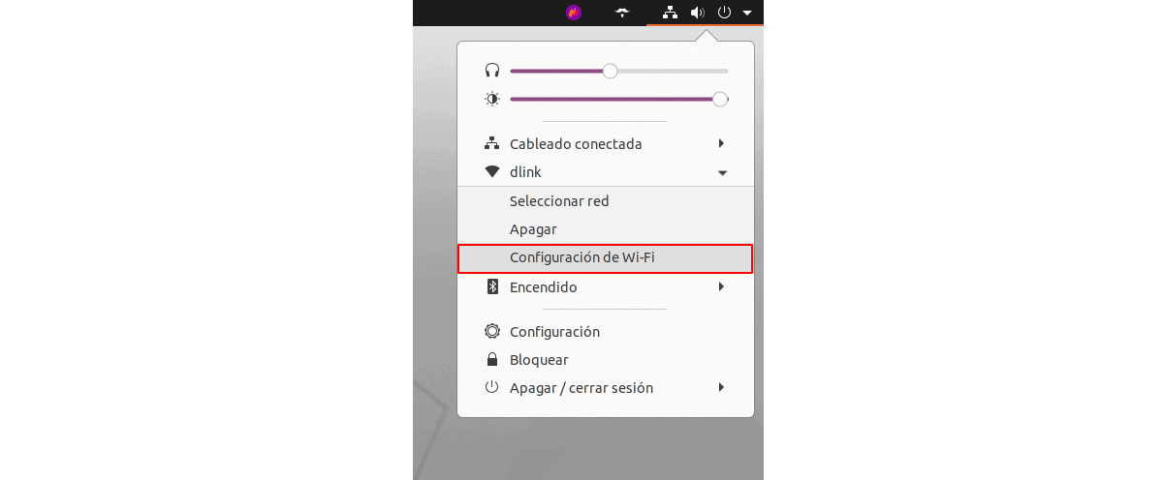1163x480 pixels.
Task: Click the volume slider handle
Action: 610,71
